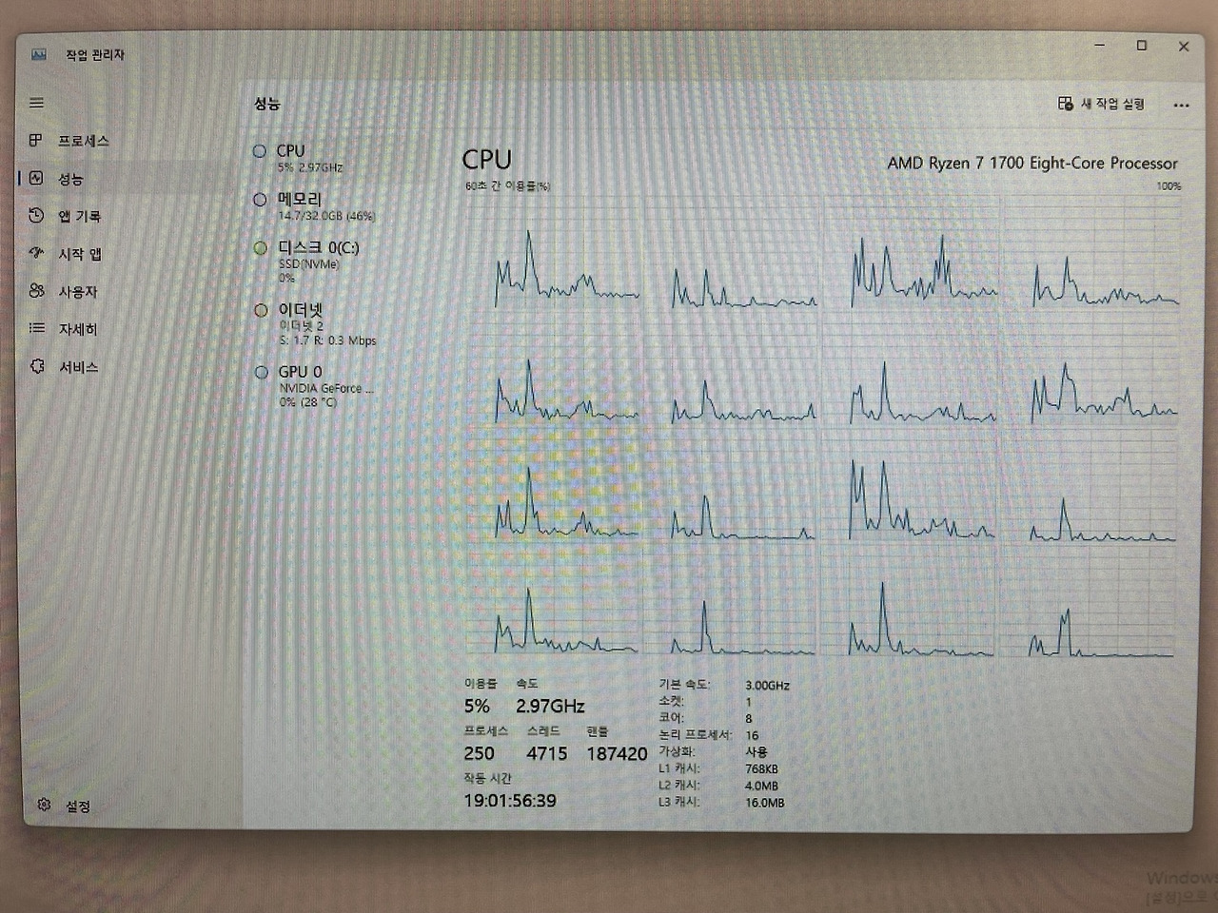Screen dimensions: 1218x913
Task: Select the 자세히 details list icon
Action: [x=36, y=328]
